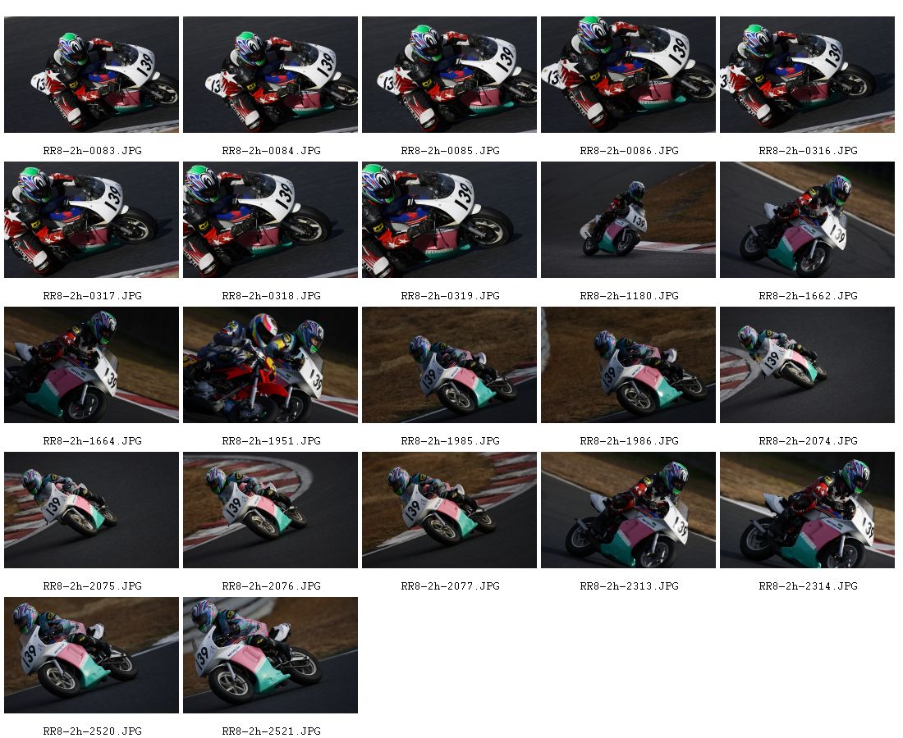
Task: Open thumbnail RR8-2h-0083.JPG
Action: point(92,75)
